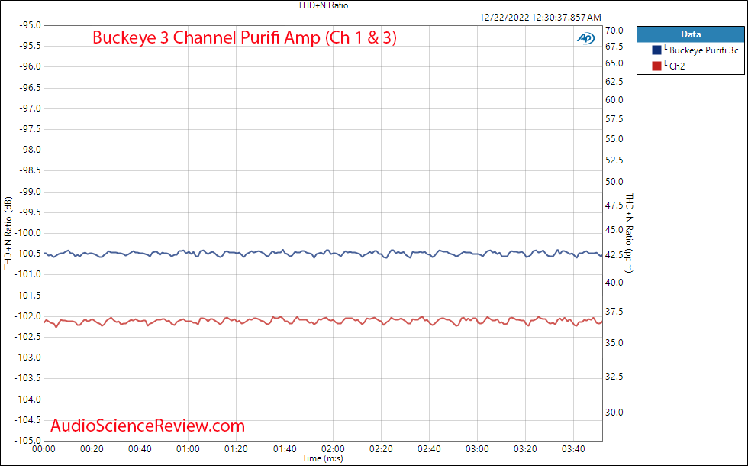This screenshot has width=748, height=466.
Task: Click the 50.0 ppm right axis label
Action: [x=614, y=182]
